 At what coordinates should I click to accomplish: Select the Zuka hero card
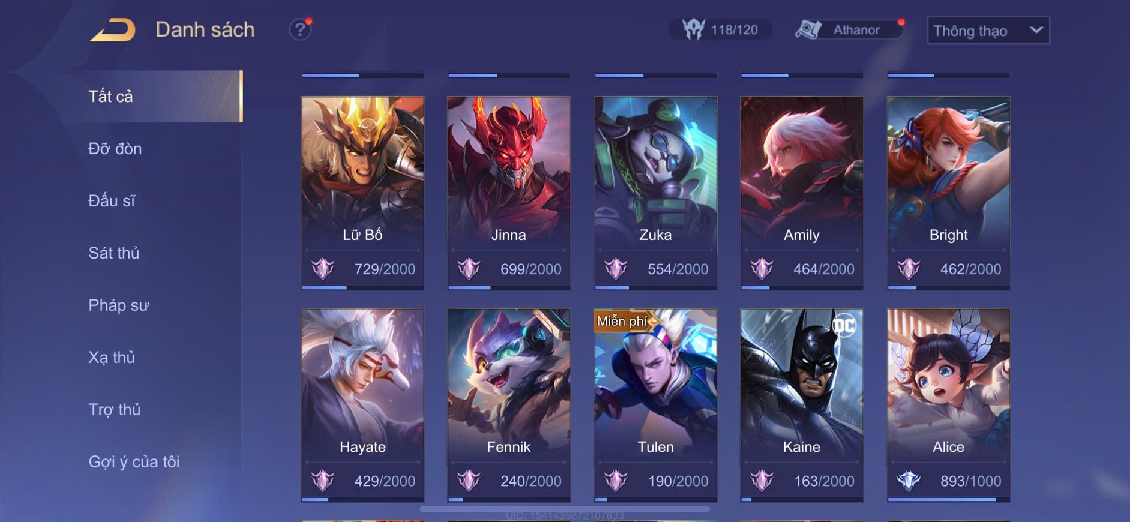[x=655, y=193]
